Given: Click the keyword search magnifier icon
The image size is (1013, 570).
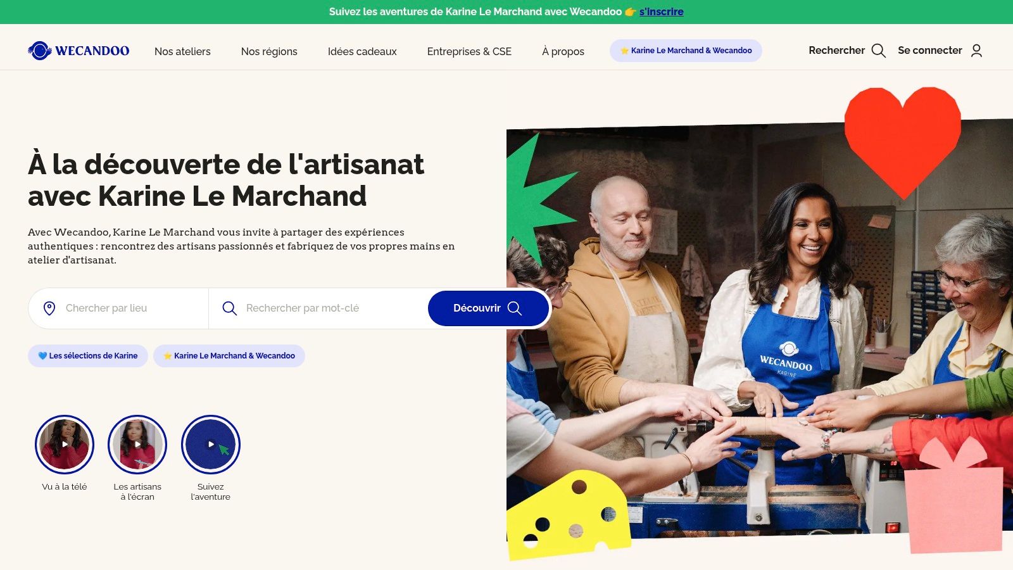Looking at the screenshot, I should pos(229,308).
